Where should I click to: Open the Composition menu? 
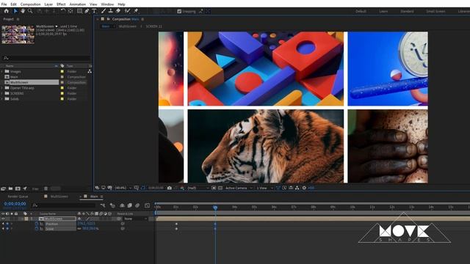point(30,4)
